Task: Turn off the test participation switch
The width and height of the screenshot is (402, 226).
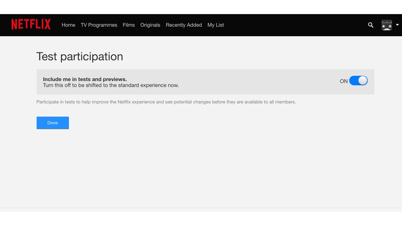Action: point(358,81)
